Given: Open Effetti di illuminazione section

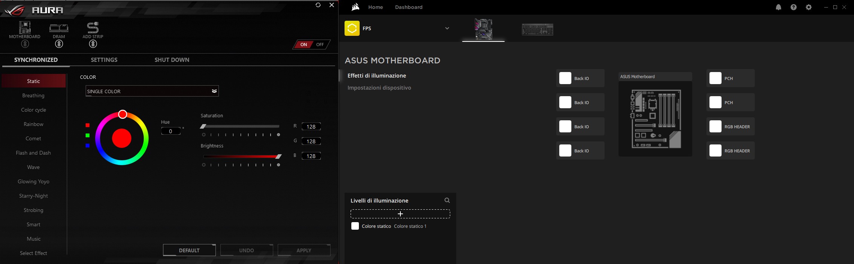Looking at the screenshot, I should (x=377, y=76).
